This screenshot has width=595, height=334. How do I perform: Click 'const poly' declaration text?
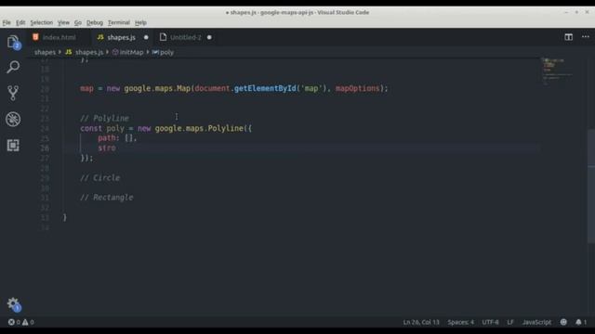click(102, 128)
